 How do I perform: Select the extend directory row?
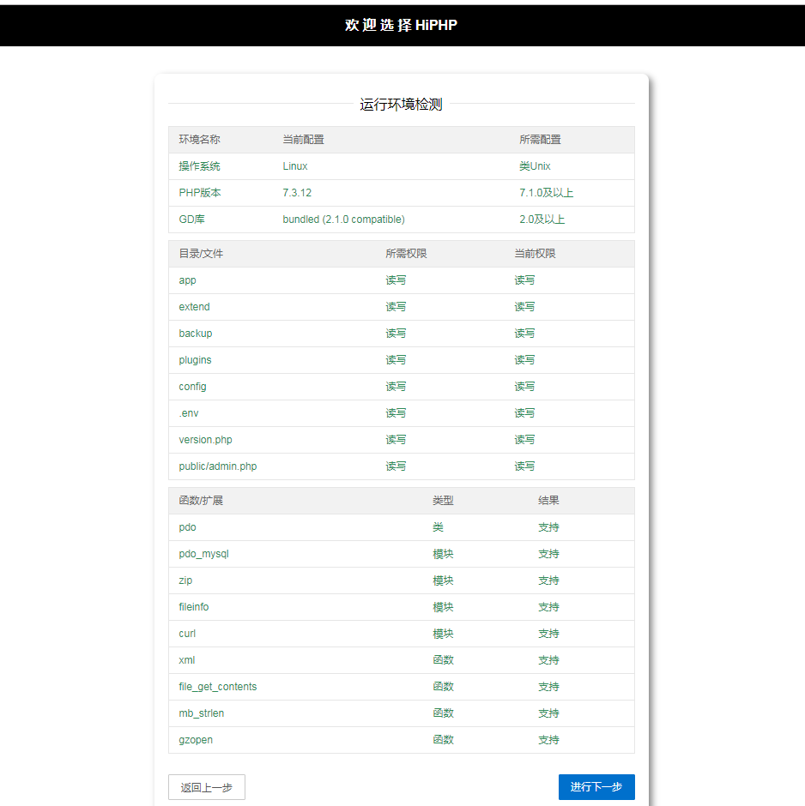[x=402, y=307]
